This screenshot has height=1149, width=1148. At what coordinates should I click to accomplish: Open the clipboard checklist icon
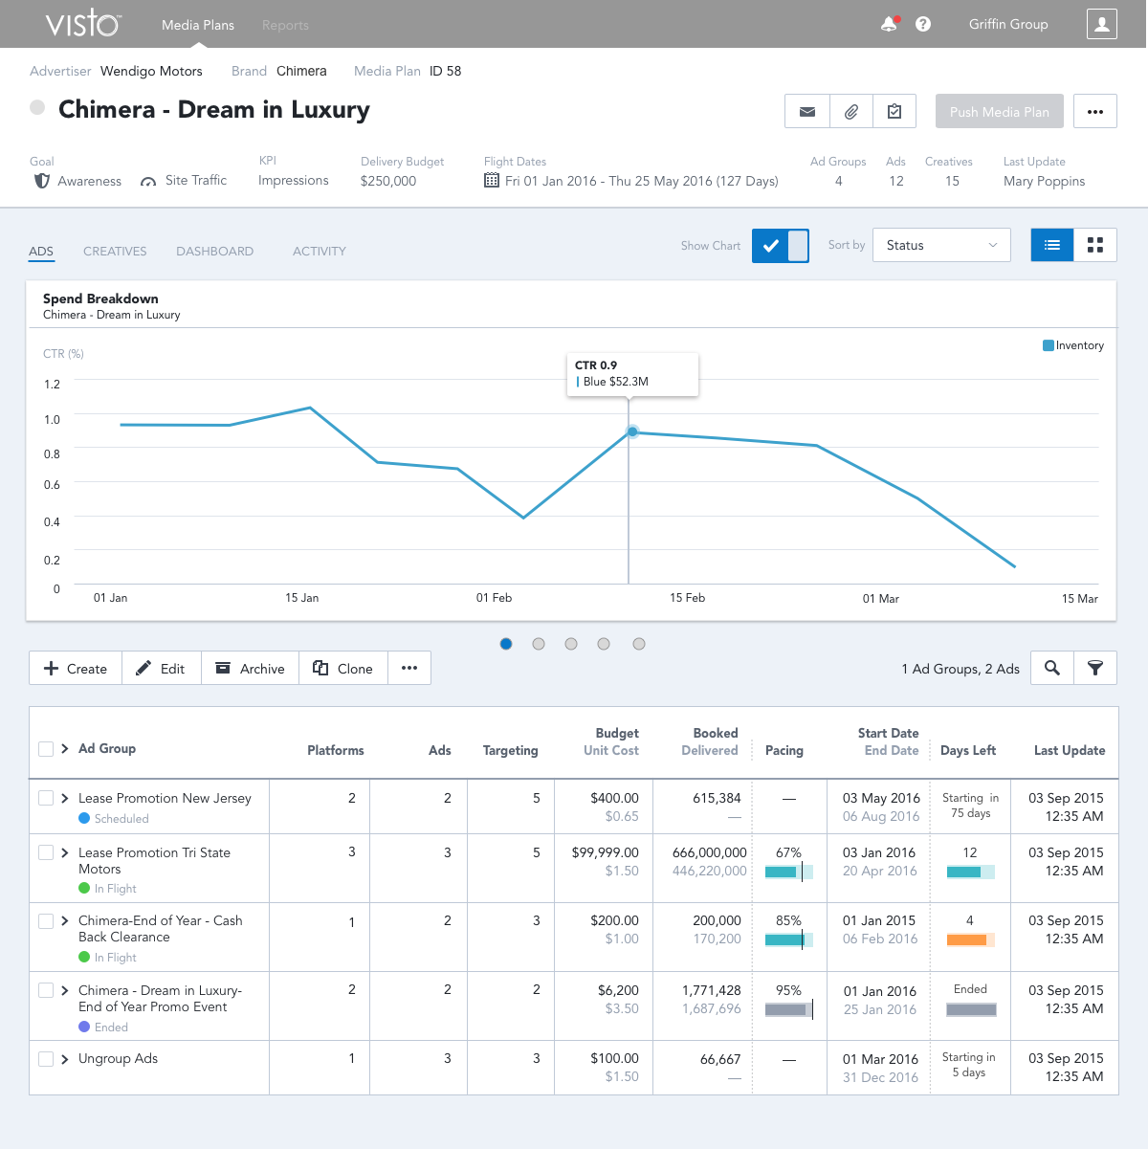(894, 112)
